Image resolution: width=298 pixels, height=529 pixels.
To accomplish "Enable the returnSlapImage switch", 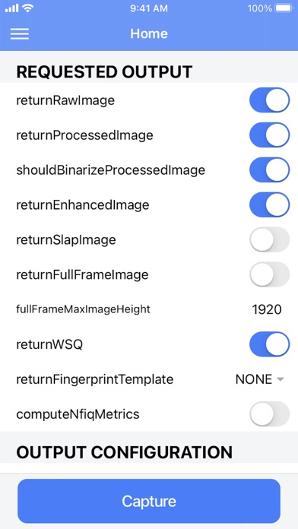I will pyautogui.click(x=269, y=239).
